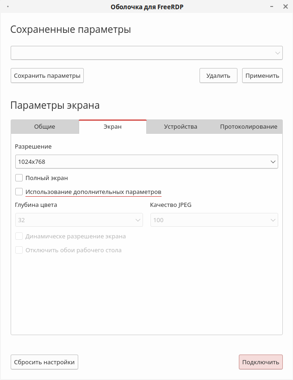The width and height of the screenshot is (293, 380).
Task: Toggle Использование дополнительных параметров checkbox
Action: pyautogui.click(x=19, y=192)
